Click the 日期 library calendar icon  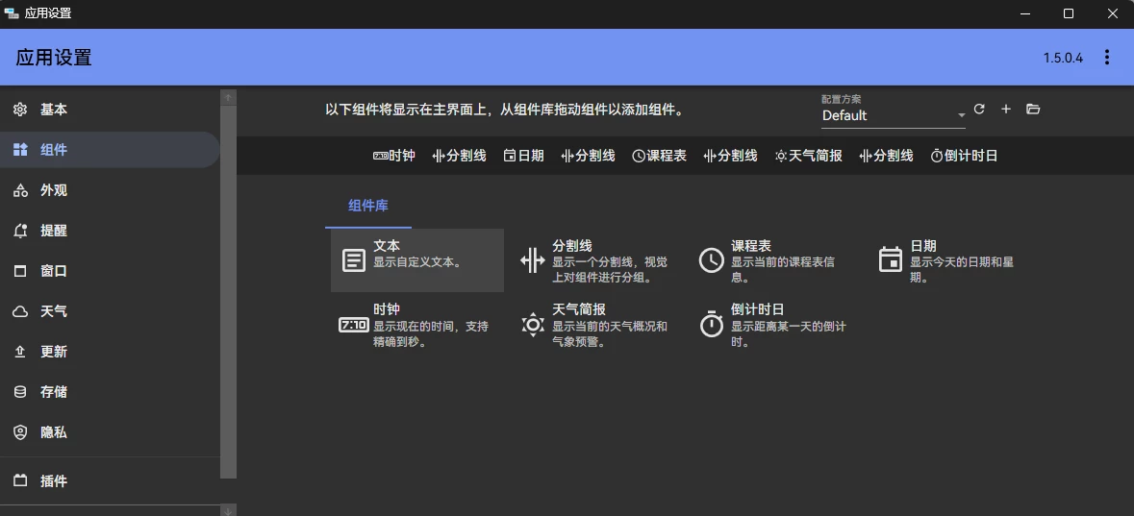point(891,260)
